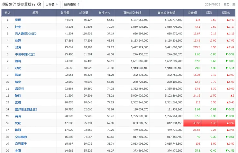Viewport: 238px width, 153px height.
Task: Open stock link 映泰
Action: point(18,27)
